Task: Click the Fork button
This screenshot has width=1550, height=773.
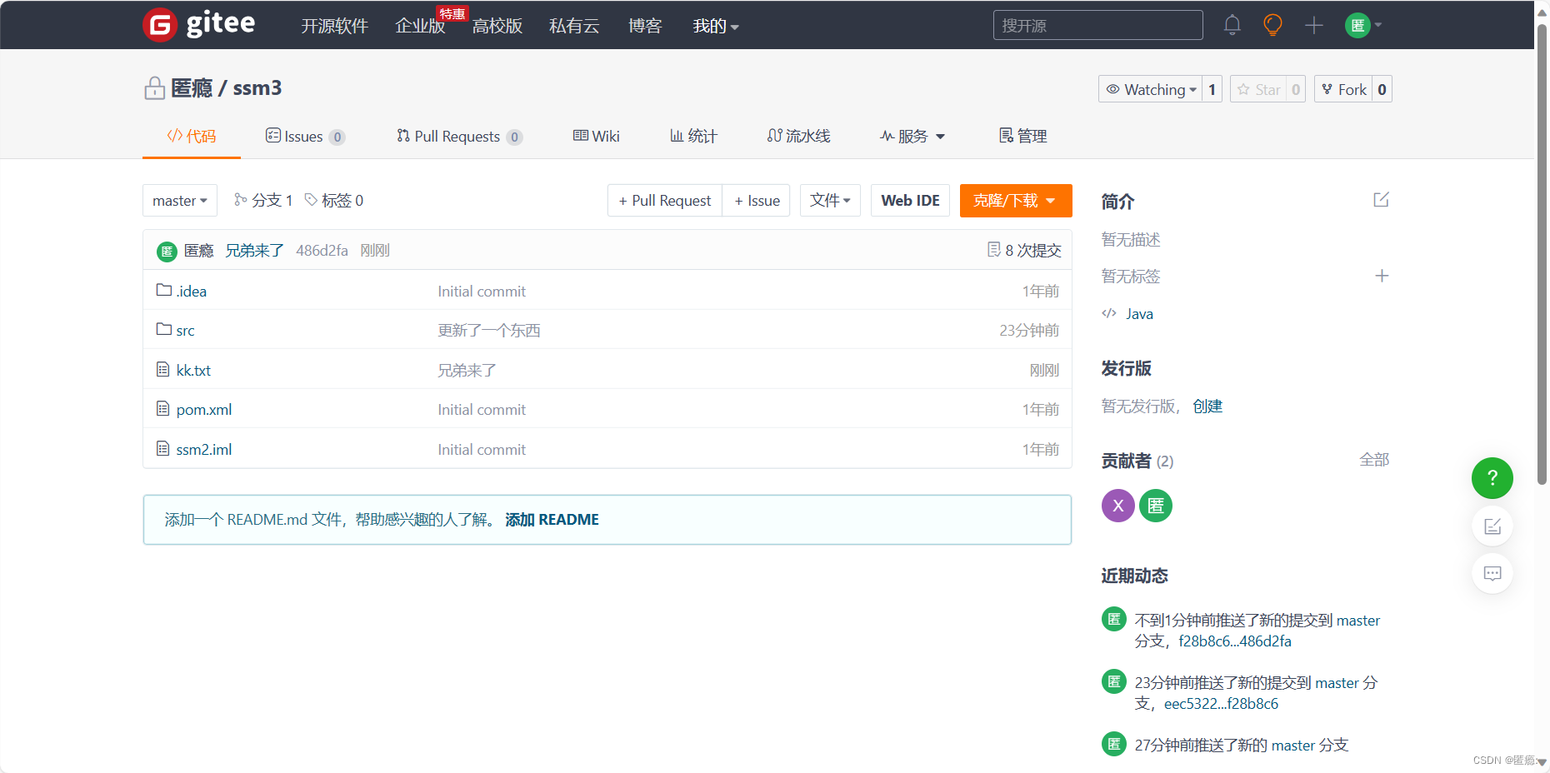Action: click(1350, 89)
